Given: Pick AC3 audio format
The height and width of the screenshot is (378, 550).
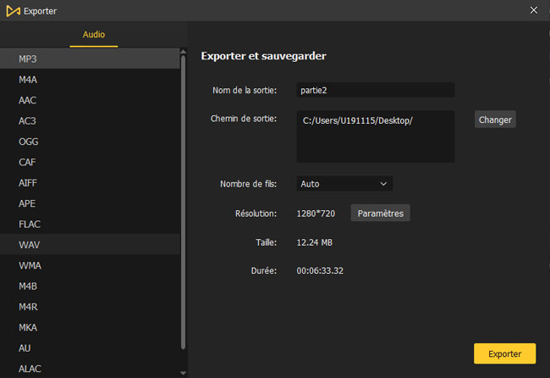Looking at the screenshot, I should click(x=90, y=121).
